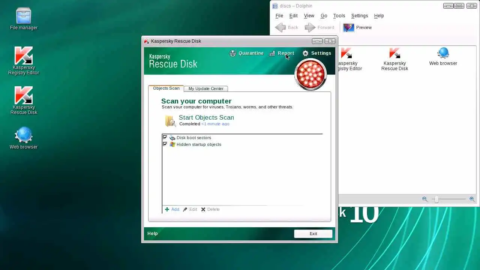Screen dimensions: 480x270
Task: Open Help menu in Dolphin
Action: pyautogui.click(x=379, y=16)
